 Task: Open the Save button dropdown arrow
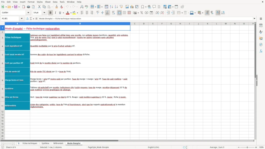(19, 7)
